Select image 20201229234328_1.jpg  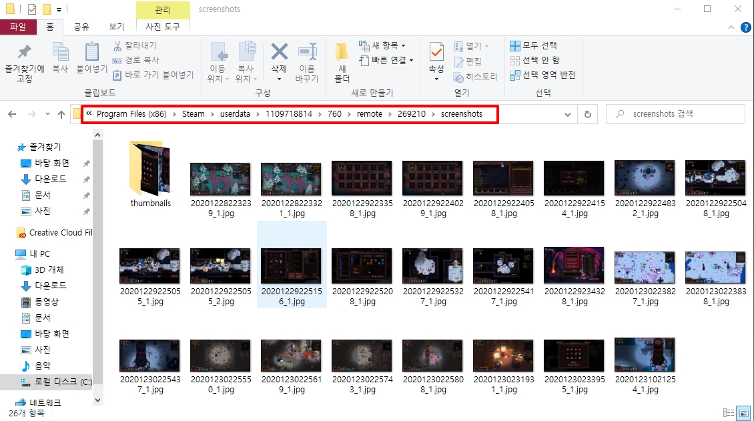(574, 278)
